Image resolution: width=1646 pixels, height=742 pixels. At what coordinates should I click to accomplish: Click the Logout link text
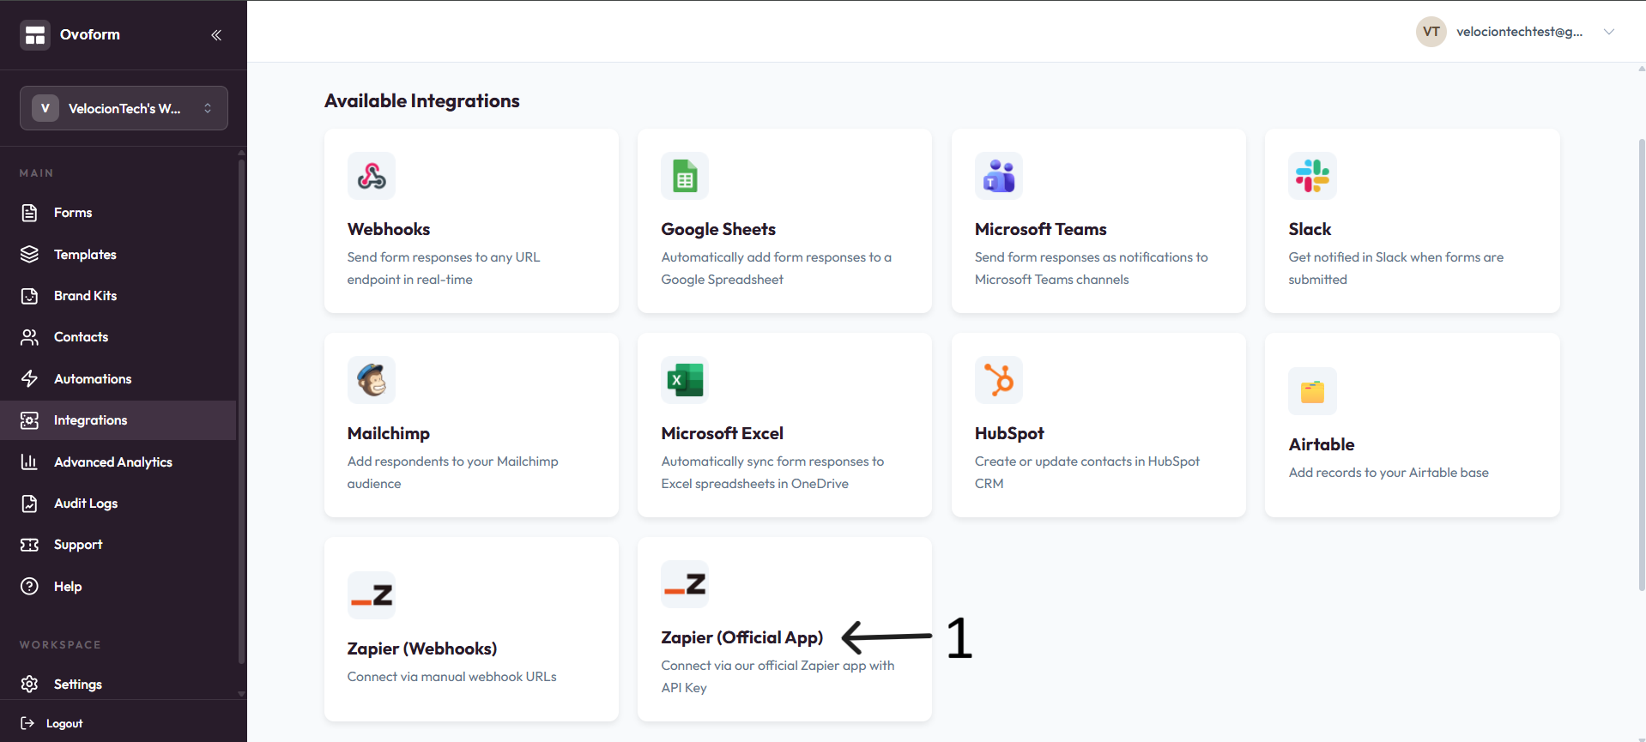(x=64, y=724)
